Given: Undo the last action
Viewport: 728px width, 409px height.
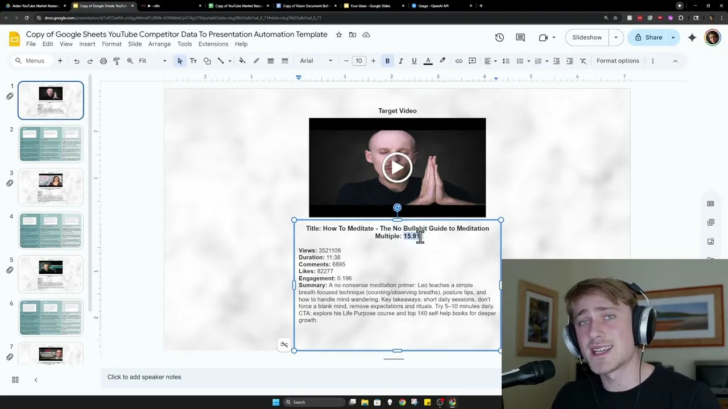Looking at the screenshot, I should pos(76,61).
